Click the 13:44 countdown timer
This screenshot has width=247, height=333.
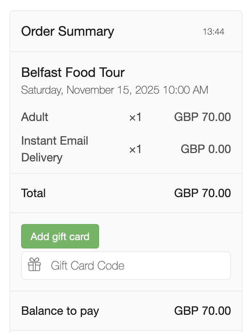[x=213, y=32]
